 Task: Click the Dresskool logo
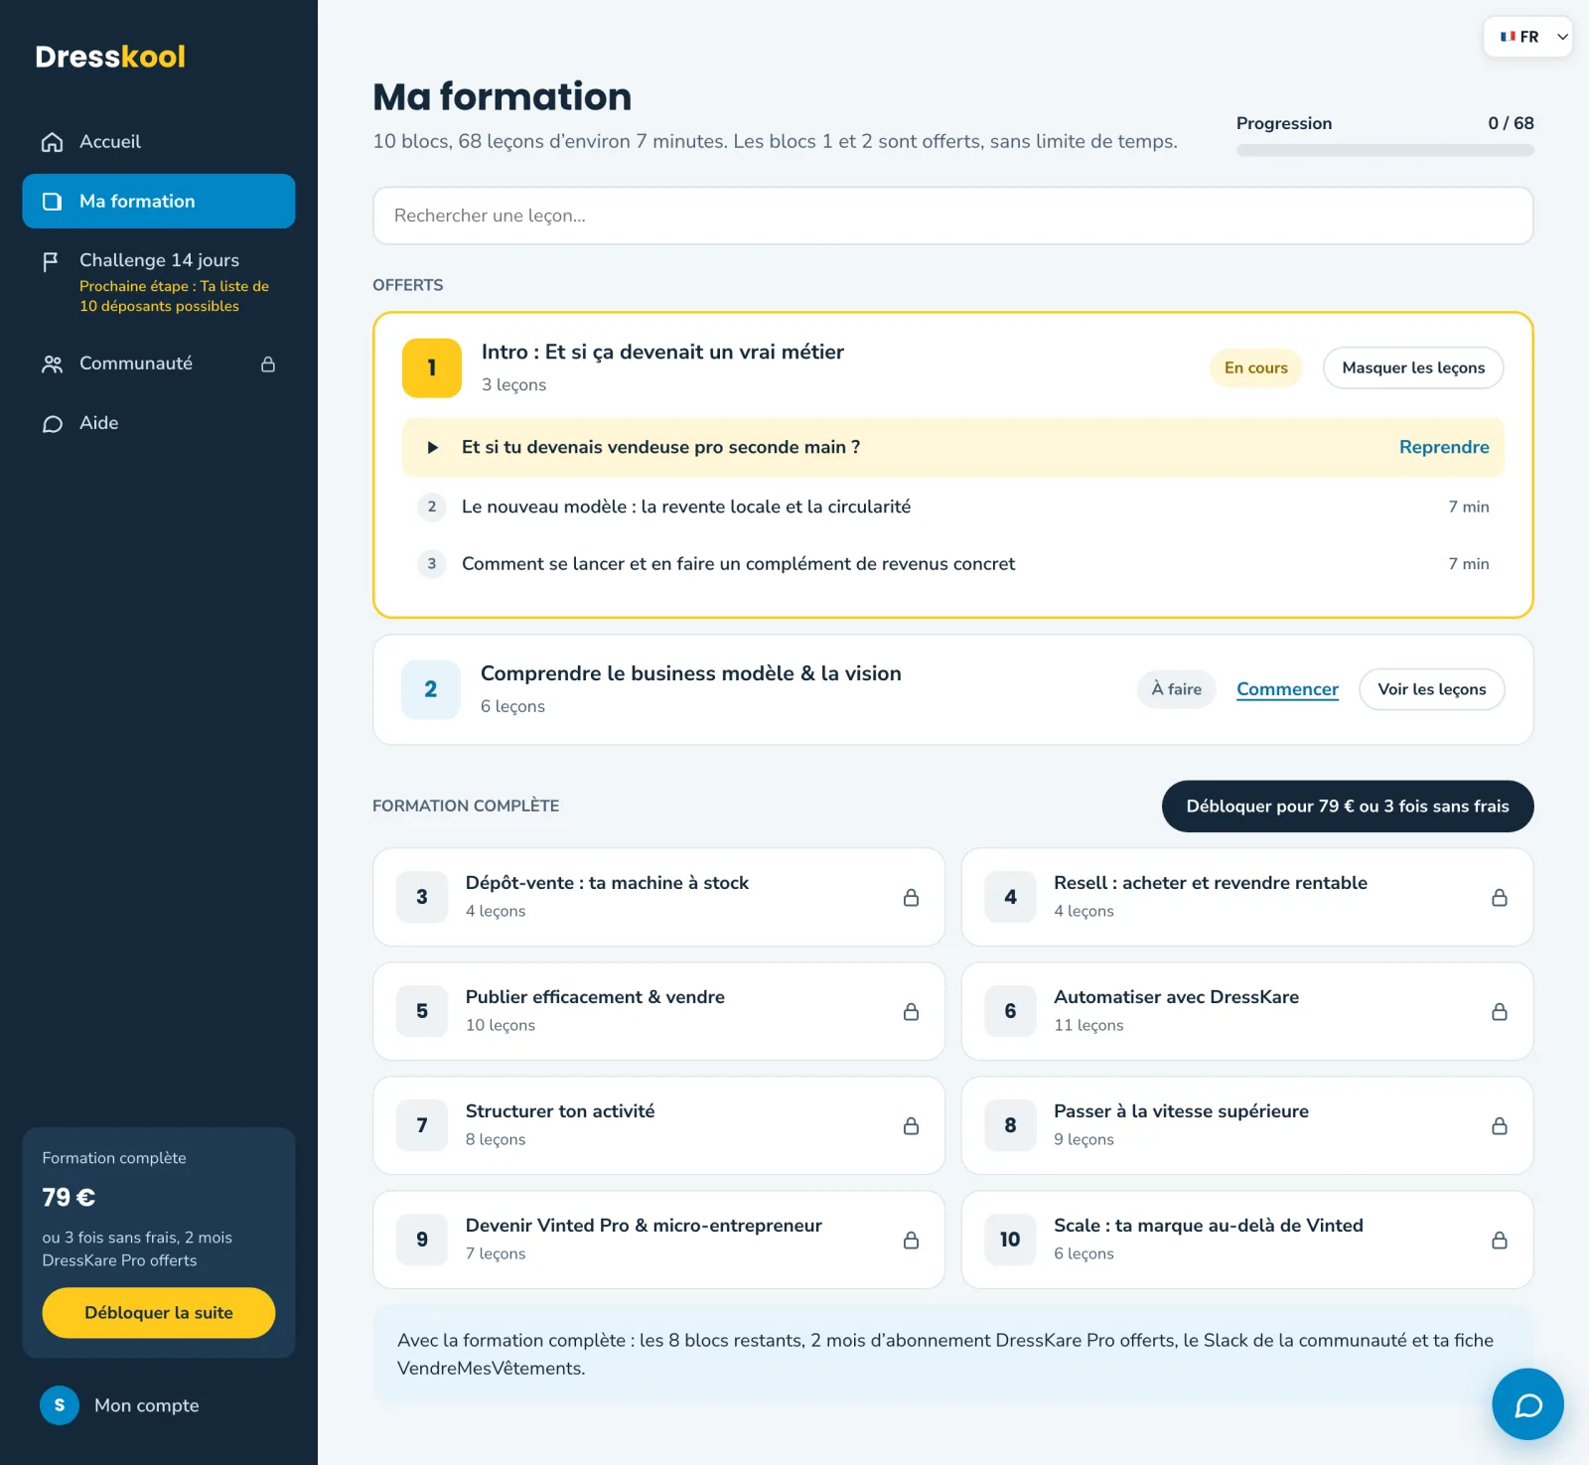tap(110, 57)
